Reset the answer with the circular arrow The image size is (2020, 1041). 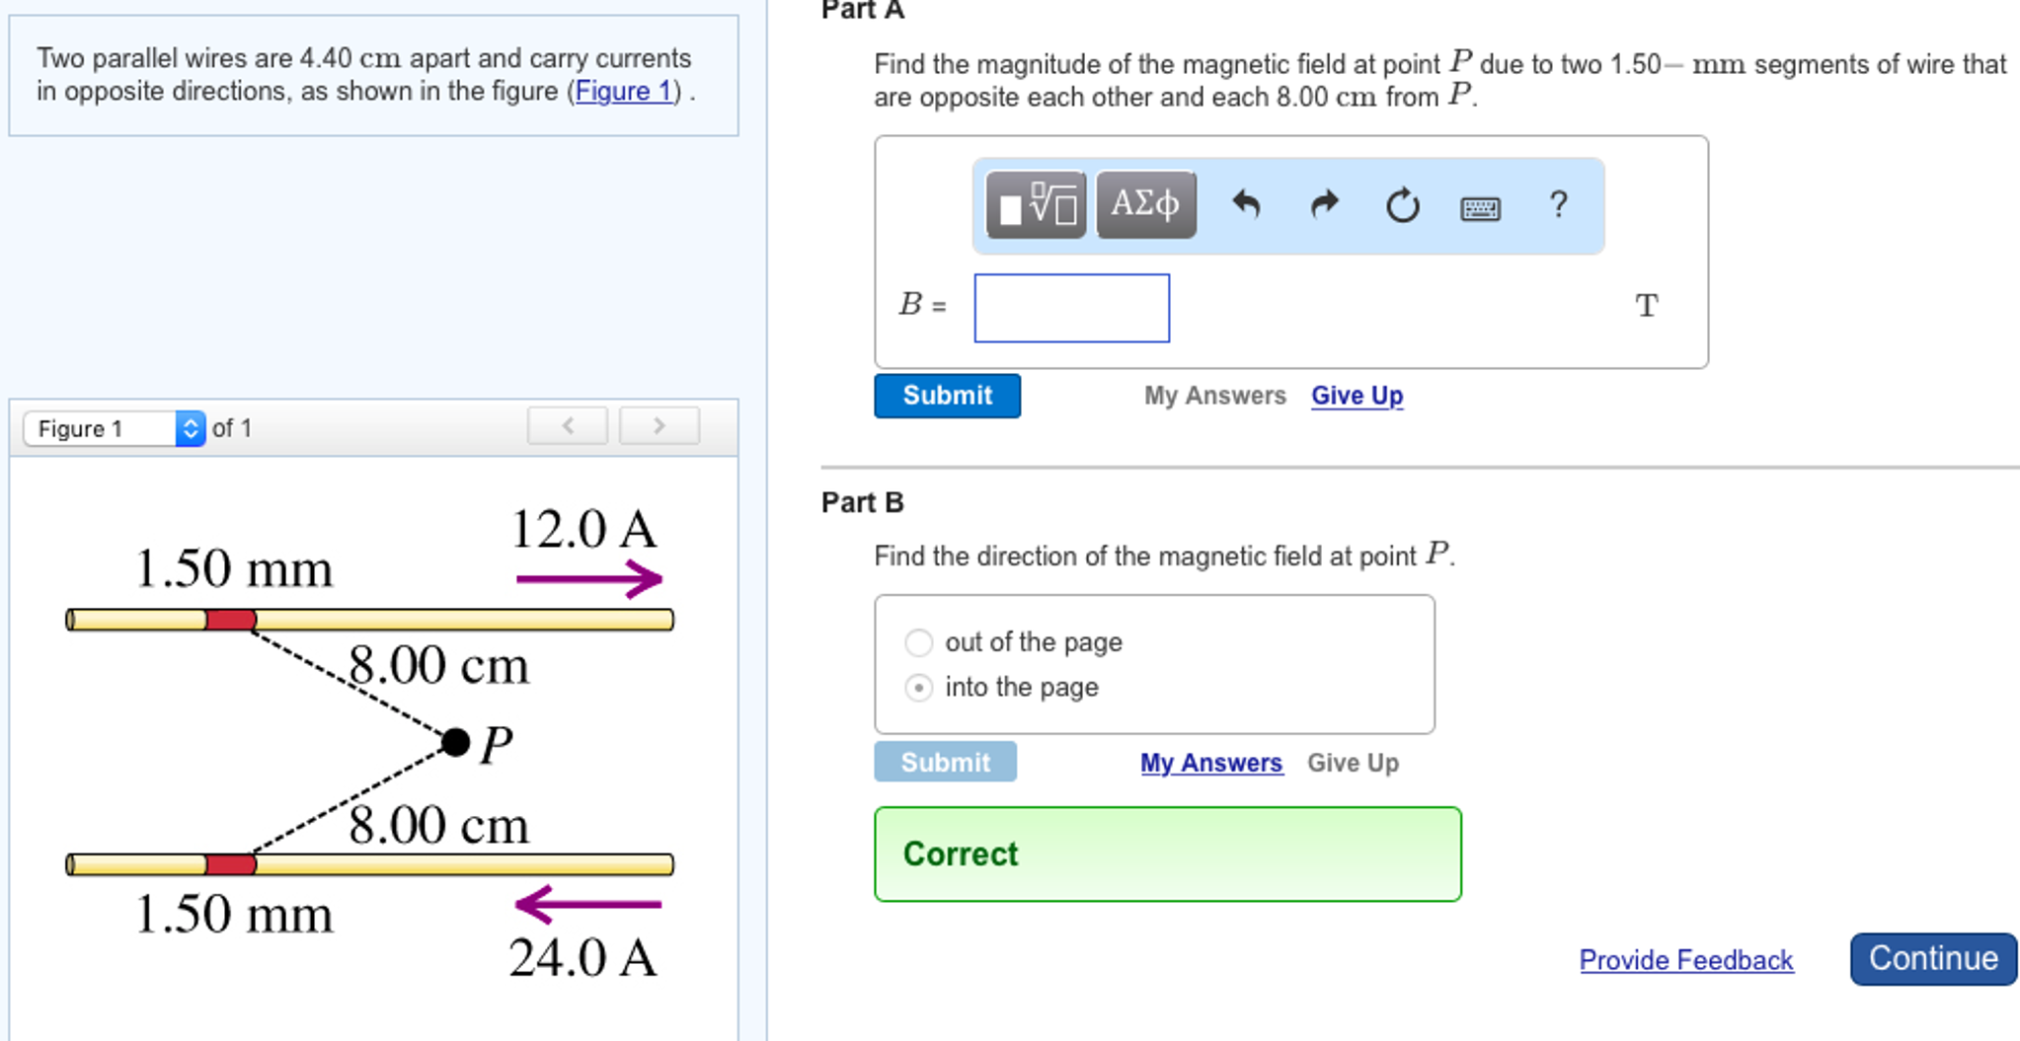pos(1402,205)
